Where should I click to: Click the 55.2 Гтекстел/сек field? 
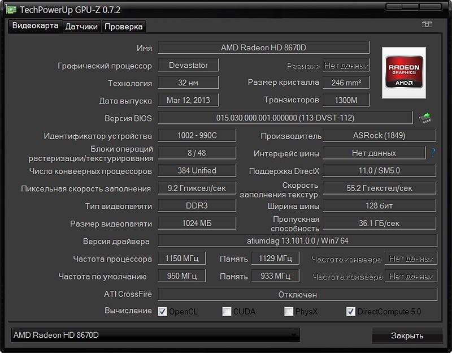pyautogui.click(x=379, y=188)
